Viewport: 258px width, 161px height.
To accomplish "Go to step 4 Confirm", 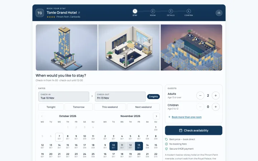I will click(188, 13).
